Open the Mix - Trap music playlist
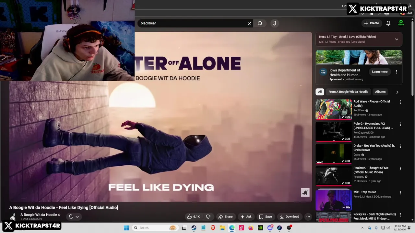Viewport: 415px width, 233px height. click(x=334, y=200)
